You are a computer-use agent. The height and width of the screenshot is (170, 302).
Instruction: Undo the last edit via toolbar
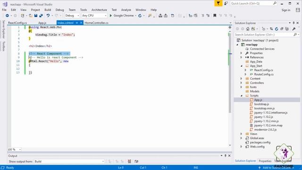pos(48,16)
